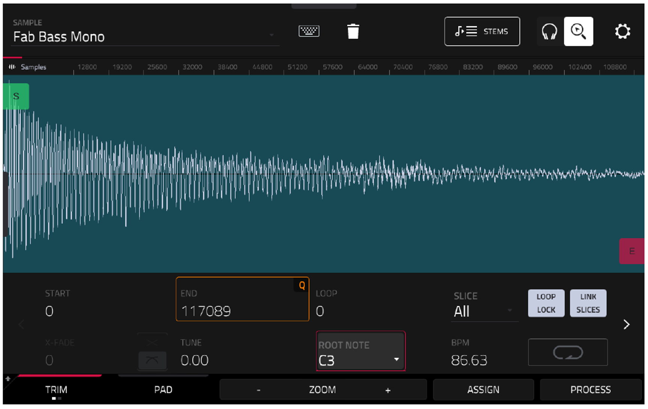The height and width of the screenshot is (409, 648).
Task: Toggle LOOP LOCK
Action: [x=546, y=303]
